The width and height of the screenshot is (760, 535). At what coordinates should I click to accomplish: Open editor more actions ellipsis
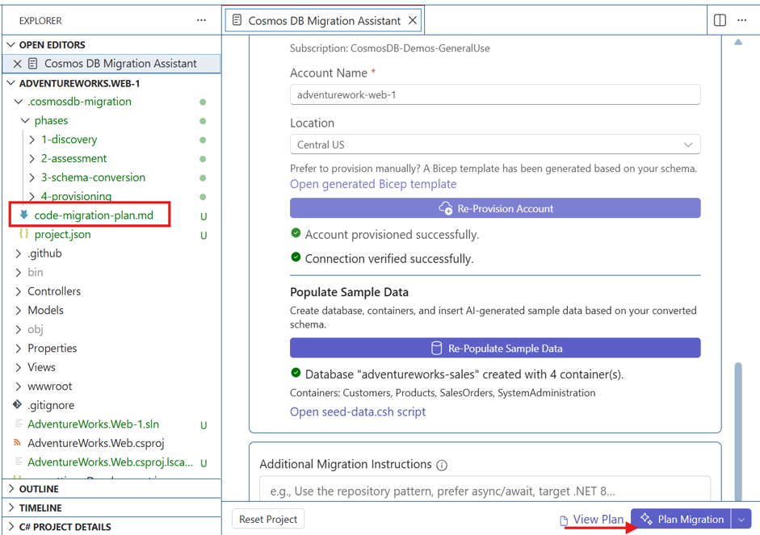(742, 20)
